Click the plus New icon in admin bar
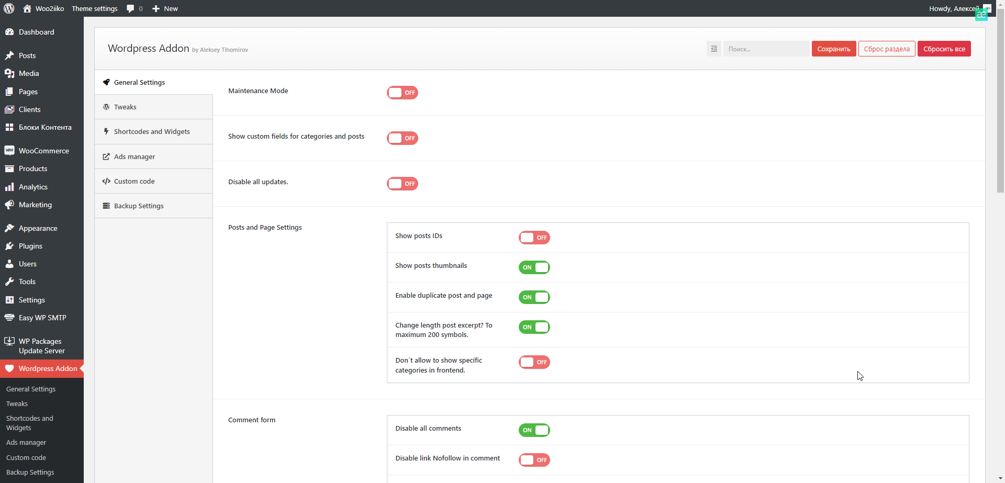 click(156, 9)
